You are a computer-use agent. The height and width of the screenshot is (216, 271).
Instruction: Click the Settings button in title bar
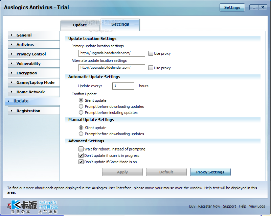point(232,7)
